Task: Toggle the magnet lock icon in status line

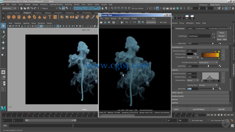Action: (x=103, y=9)
